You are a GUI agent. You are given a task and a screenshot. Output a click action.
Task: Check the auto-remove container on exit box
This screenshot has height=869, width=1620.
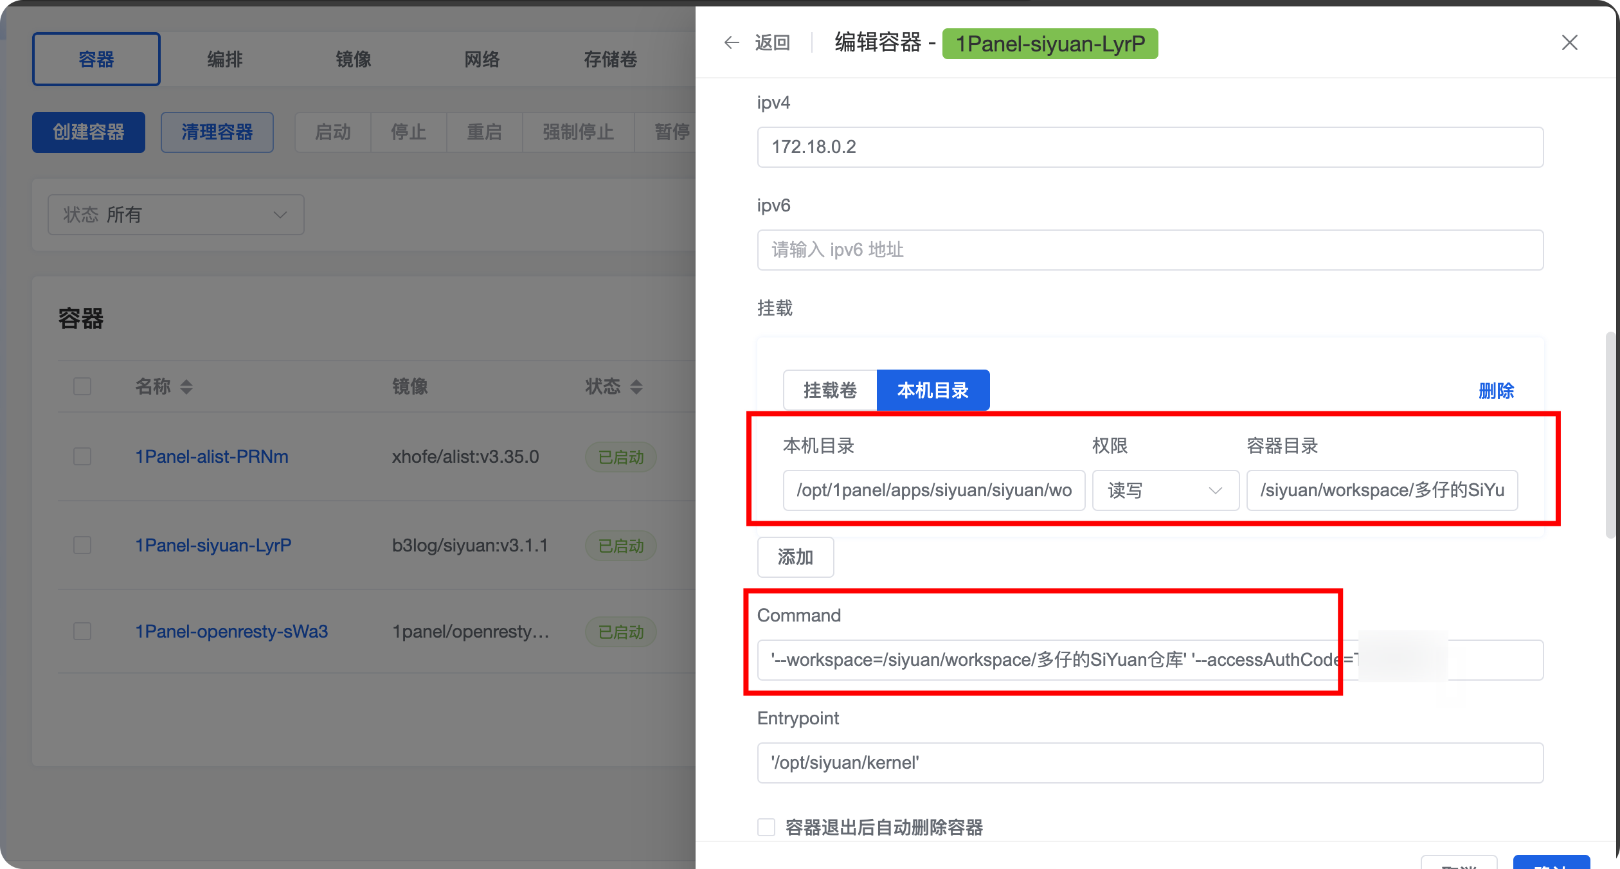click(x=766, y=827)
